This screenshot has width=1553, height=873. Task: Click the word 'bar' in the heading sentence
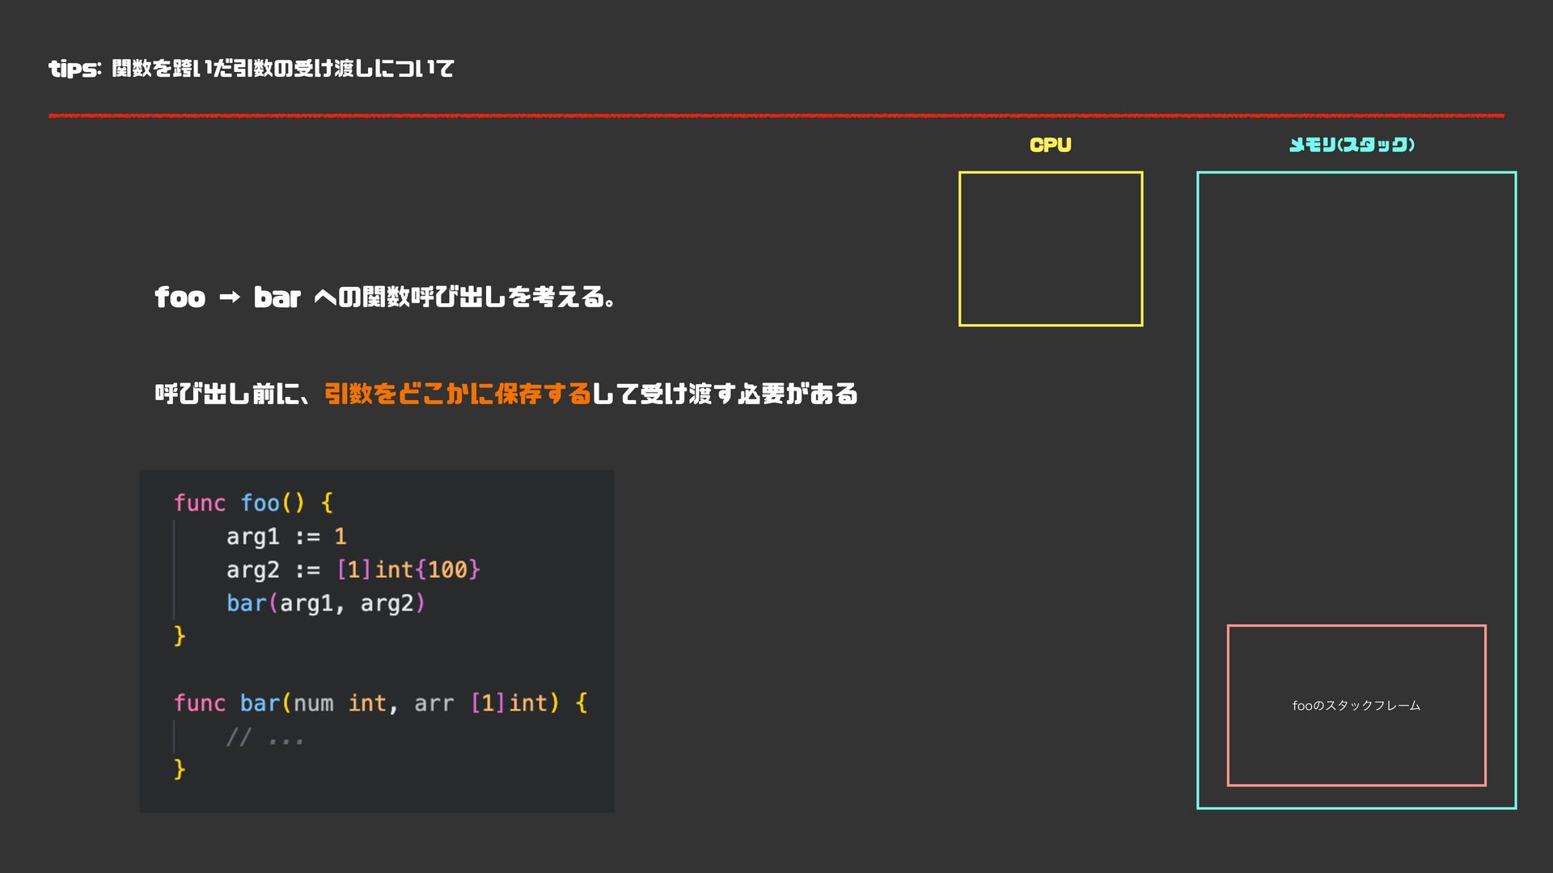[x=277, y=297]
